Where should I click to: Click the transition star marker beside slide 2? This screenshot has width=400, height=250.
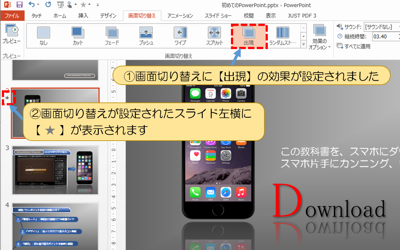tap(7, 98)
